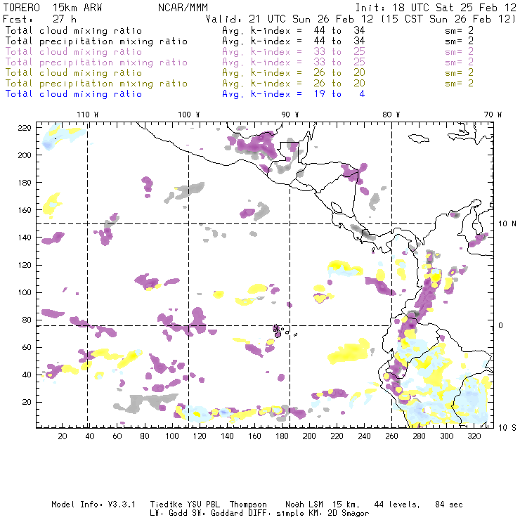Select the black 'Total cloud mixing ratio' legend label
The image size is (520, 520).
74,31
